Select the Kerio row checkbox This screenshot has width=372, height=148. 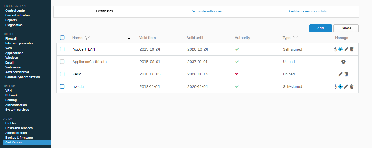pyautogui.click(x=62, y=74)
